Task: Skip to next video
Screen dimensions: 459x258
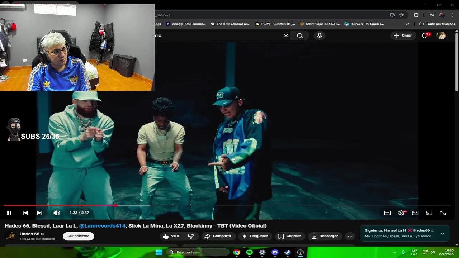Action: tap(39, 213)
